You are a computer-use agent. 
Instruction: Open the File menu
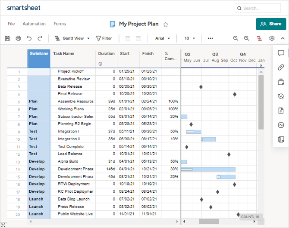(11, 24)
